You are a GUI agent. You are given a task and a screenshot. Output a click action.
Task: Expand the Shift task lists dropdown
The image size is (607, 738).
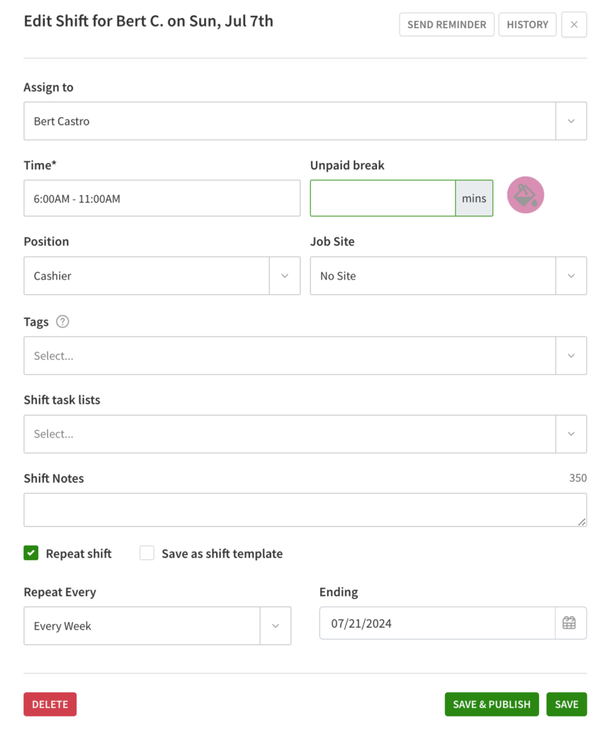tap(570, 434)
